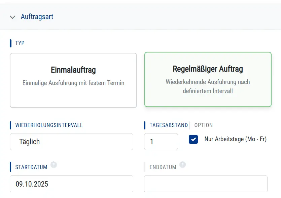Click the Startdatum field with 09.10.2025
This screenshot has height=198, width=281.
pyautogui.click(x=71, y=184)
